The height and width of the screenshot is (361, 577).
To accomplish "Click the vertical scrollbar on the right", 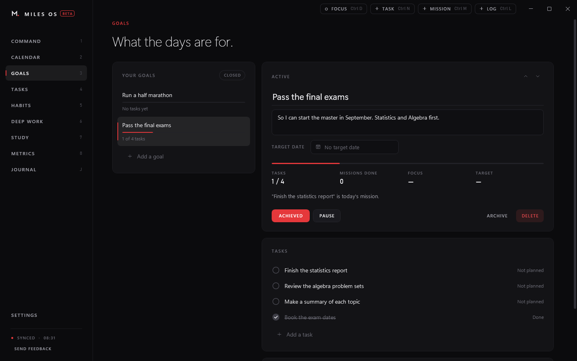I will [575, 164].
